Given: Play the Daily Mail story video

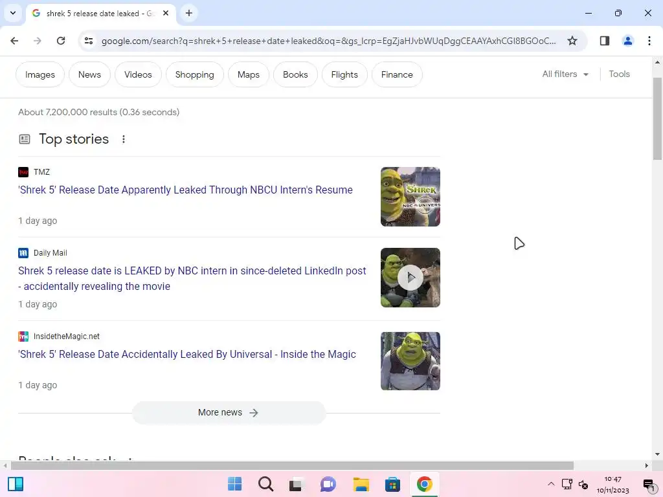Looking at the screenshot, I should pyautogui.click(x=410, y=278).
